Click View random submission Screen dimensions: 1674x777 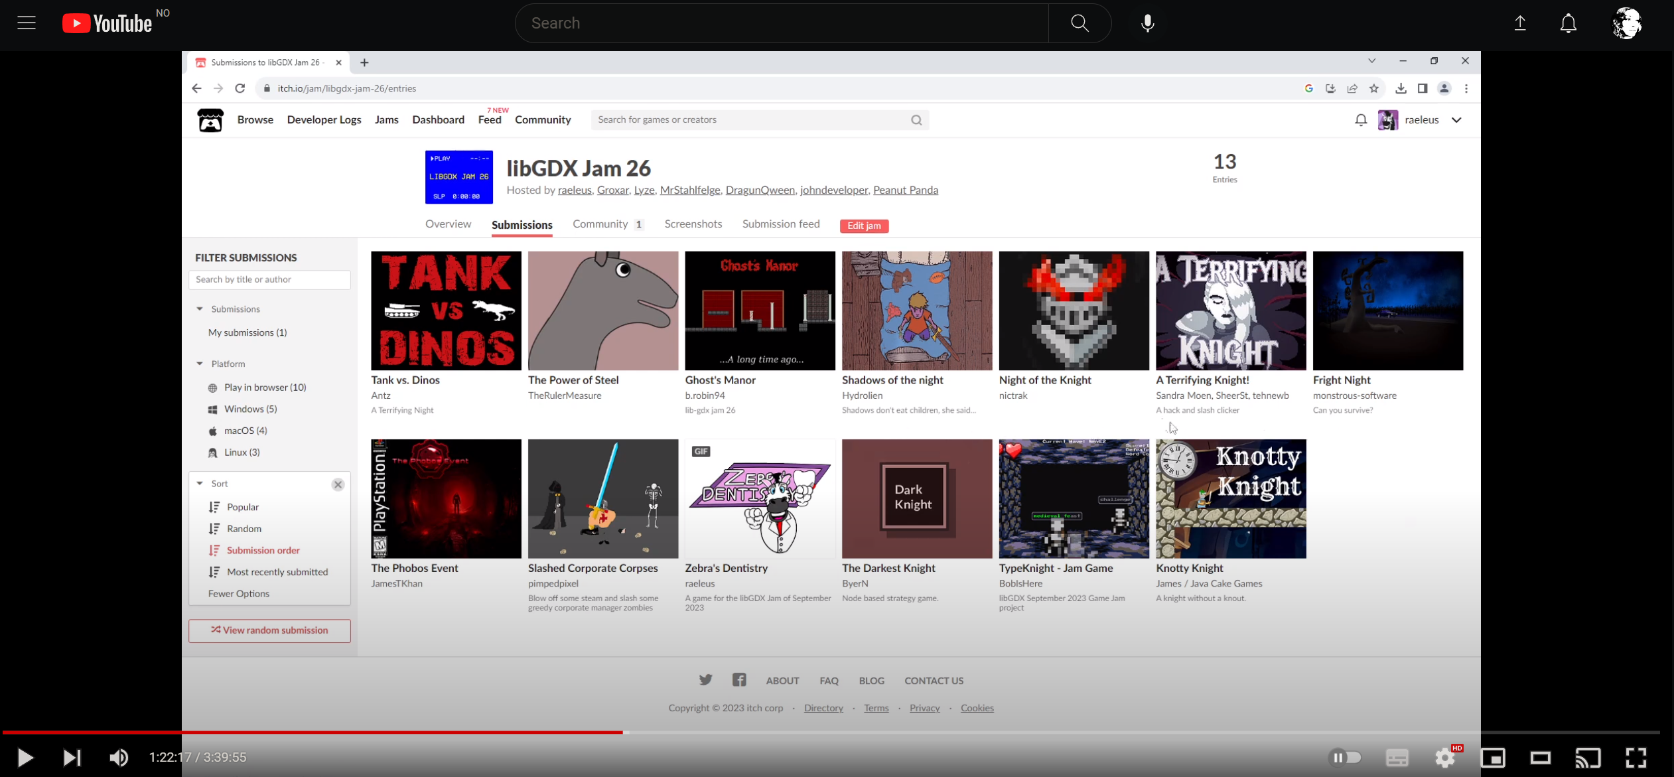[x=269, y=630]
